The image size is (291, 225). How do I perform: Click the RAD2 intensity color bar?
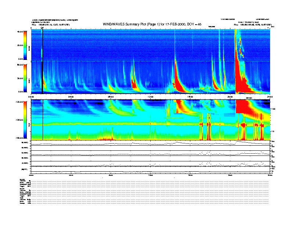25,45
